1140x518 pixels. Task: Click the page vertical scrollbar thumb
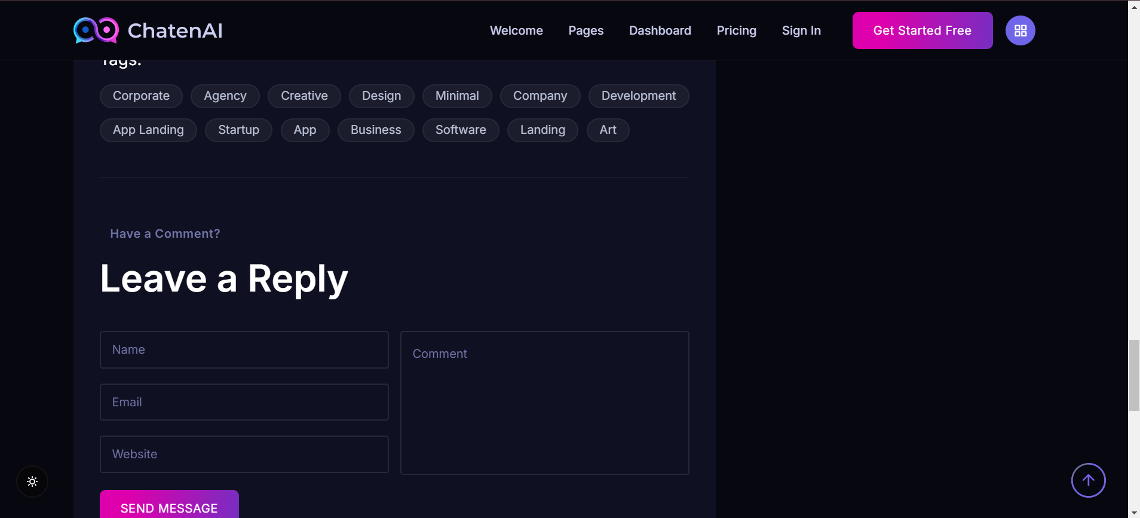1133,375
